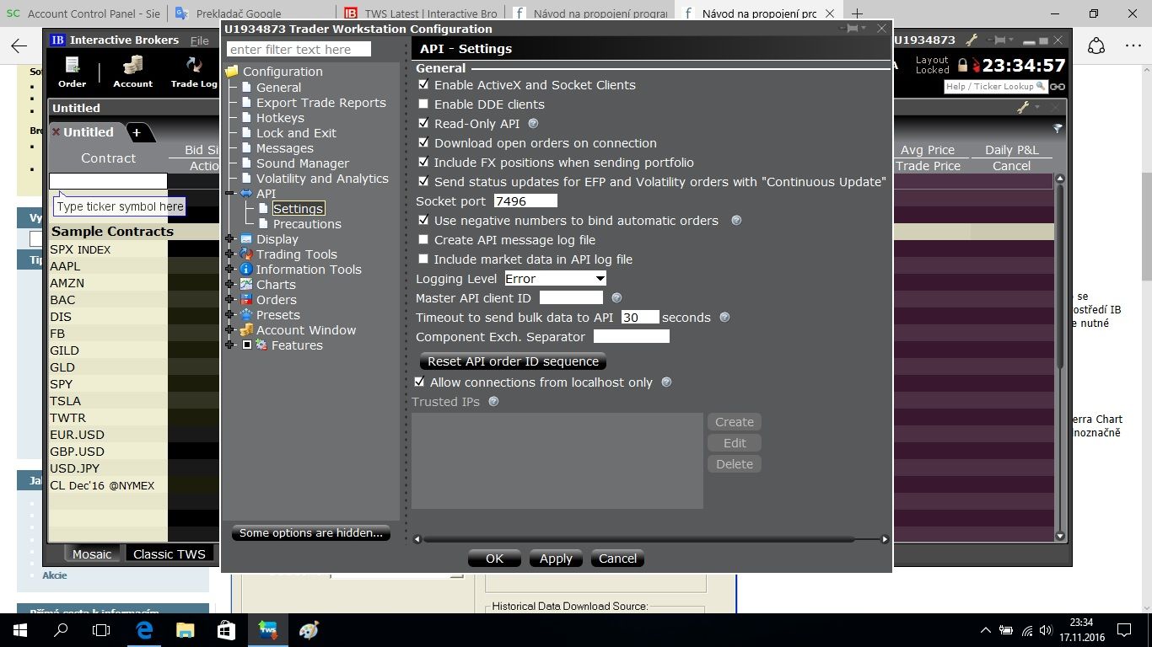Open the File menu in TWS

pos(200,40)
